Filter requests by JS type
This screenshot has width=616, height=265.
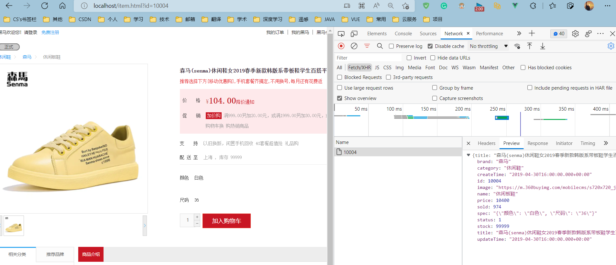point(377,68)
